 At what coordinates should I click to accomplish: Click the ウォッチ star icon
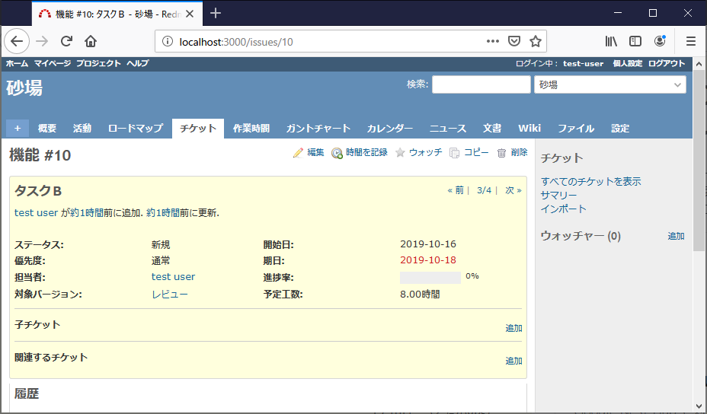coord(400,153)
